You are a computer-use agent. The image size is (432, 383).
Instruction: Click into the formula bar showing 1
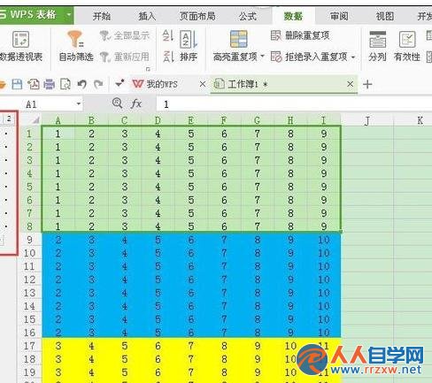point(294,104)
